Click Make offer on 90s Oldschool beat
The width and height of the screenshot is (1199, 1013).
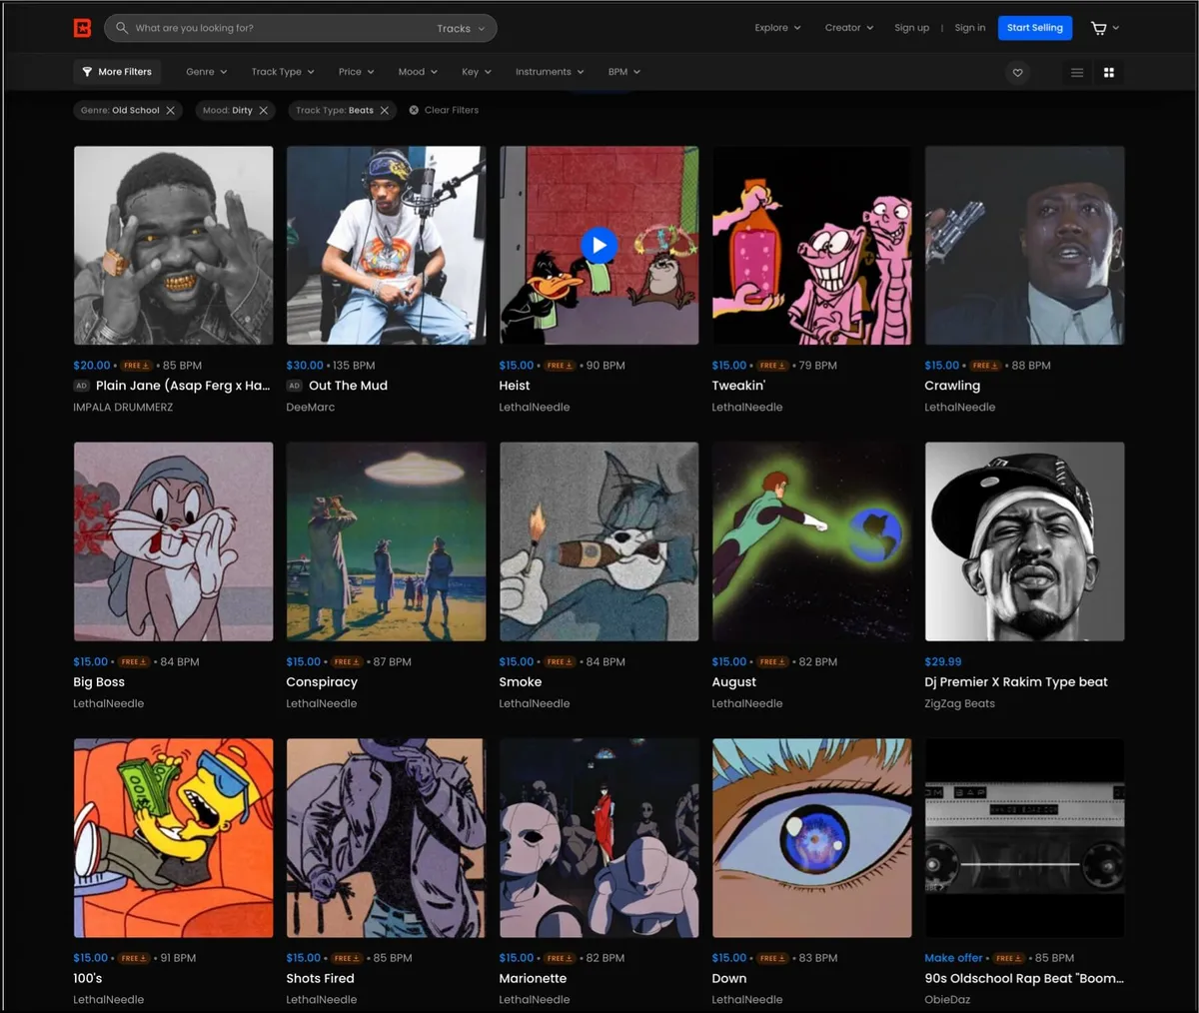pos(953,958)
